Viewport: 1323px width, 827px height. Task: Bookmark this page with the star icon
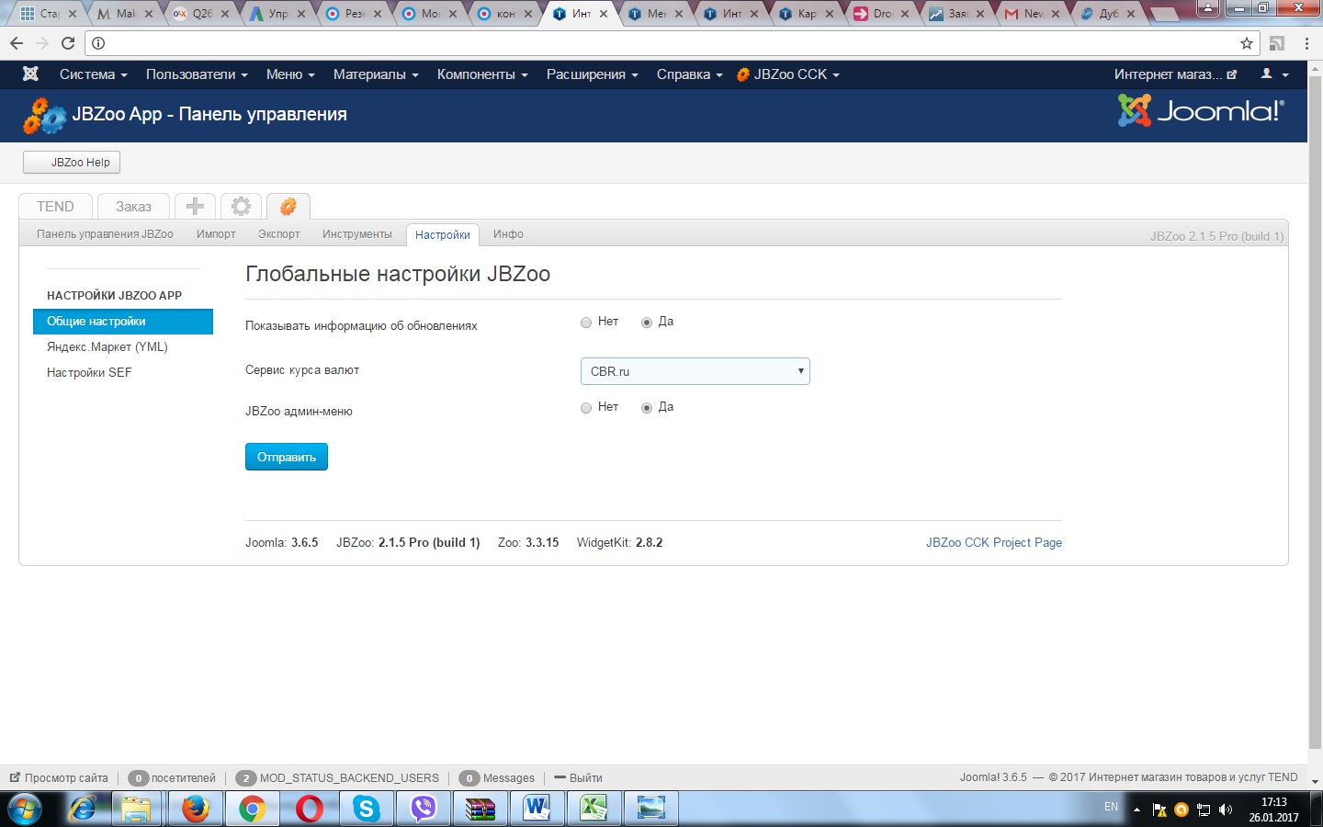(1247, 43)
